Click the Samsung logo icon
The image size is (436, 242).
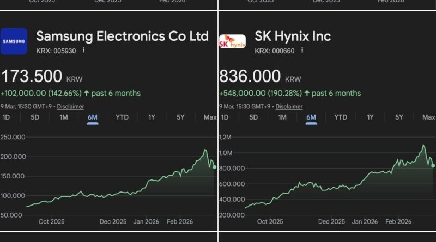click(14, 41)
